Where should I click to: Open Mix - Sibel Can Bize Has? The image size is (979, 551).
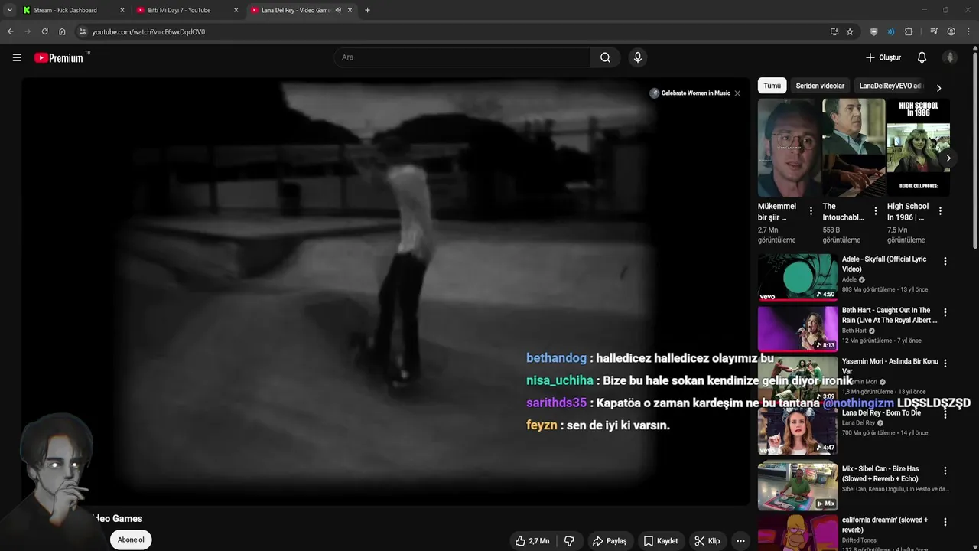coord(798,487)
